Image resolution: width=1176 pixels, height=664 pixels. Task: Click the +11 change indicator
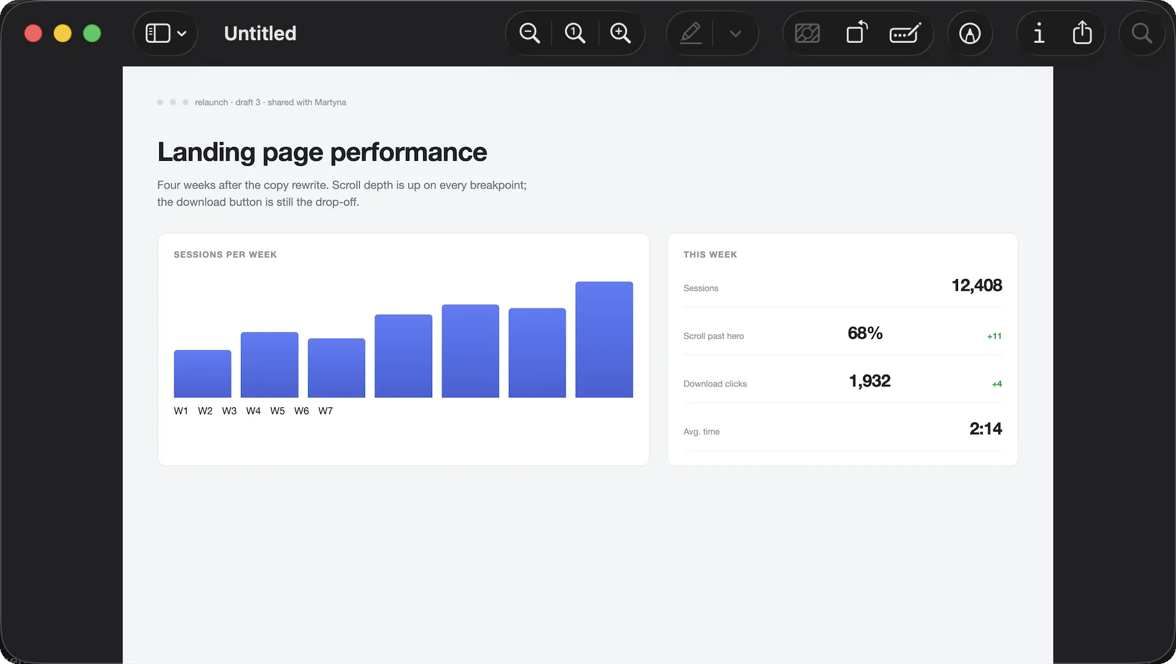coord(994,336)
